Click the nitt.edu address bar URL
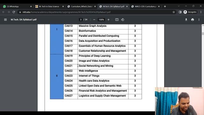The height and width of the screenshot is (115, 204). (67, 12)
